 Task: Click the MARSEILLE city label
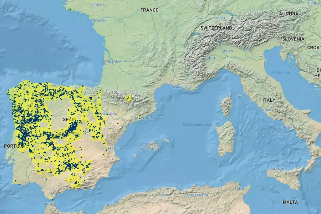tap(182, 87)
